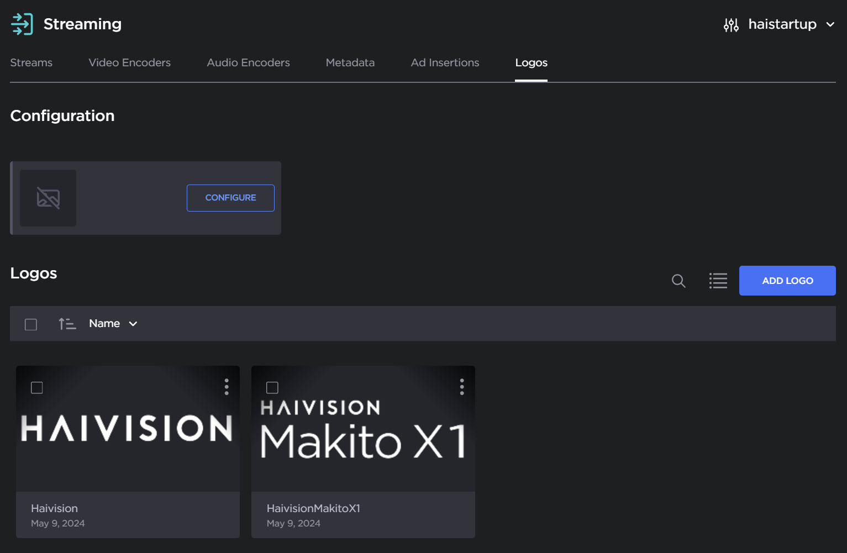The height and width of the screenshot is (553, 847).
Task: Expand the haistartup account menu
Action: [x=782, y=24]
